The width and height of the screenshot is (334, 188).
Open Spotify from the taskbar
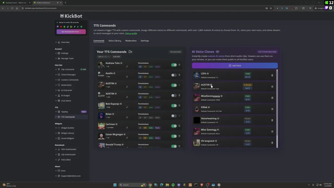(173, 185)
